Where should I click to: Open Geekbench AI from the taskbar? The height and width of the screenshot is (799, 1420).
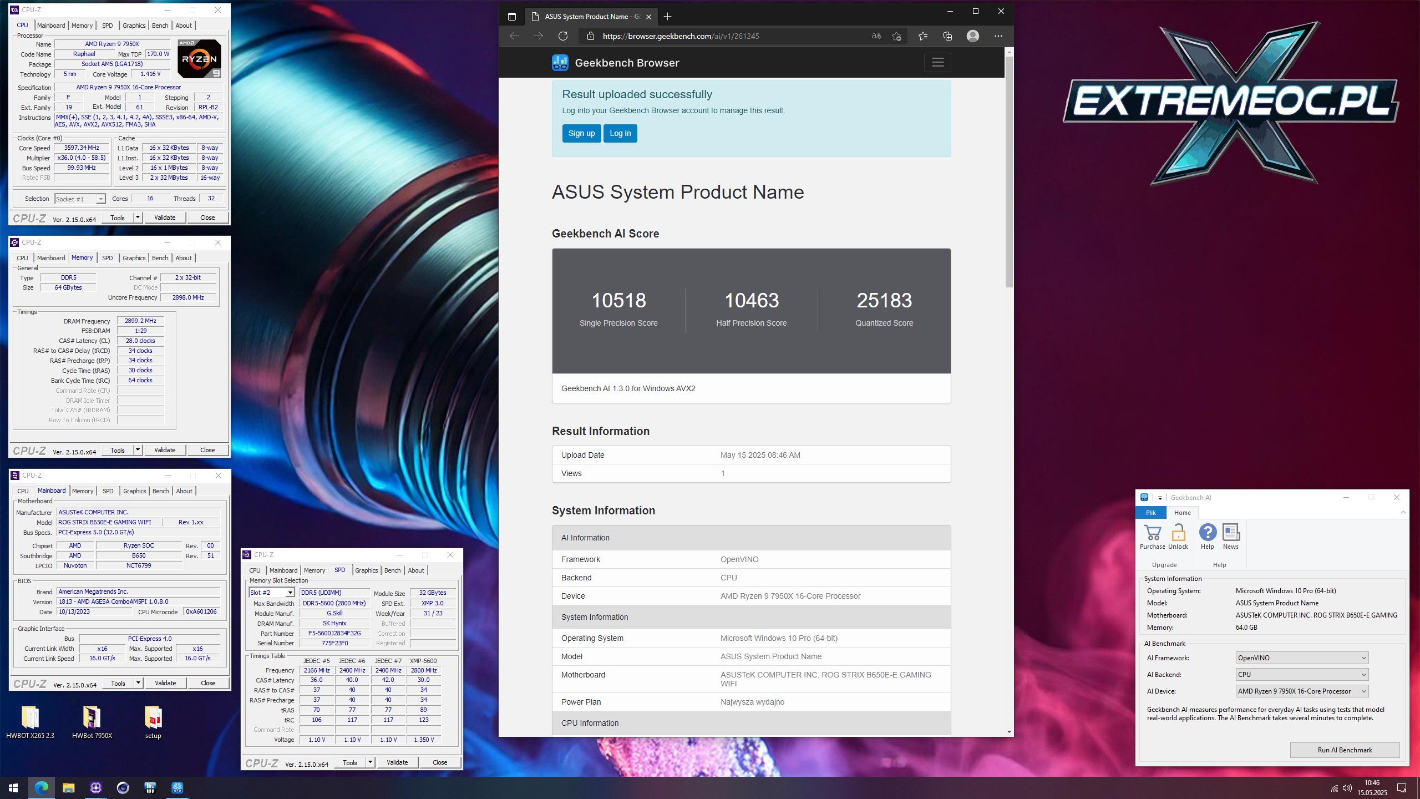(177, 787)
